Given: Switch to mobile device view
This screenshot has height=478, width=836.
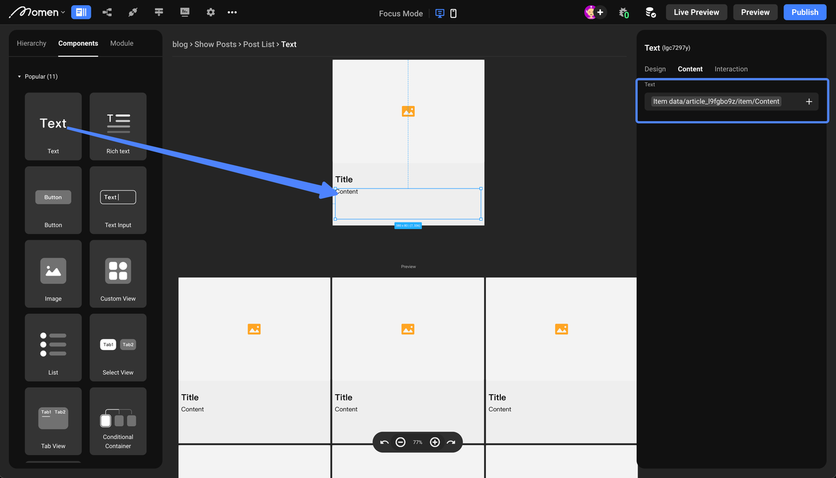Looking at the screenshot, I should (x=453, y=13).
